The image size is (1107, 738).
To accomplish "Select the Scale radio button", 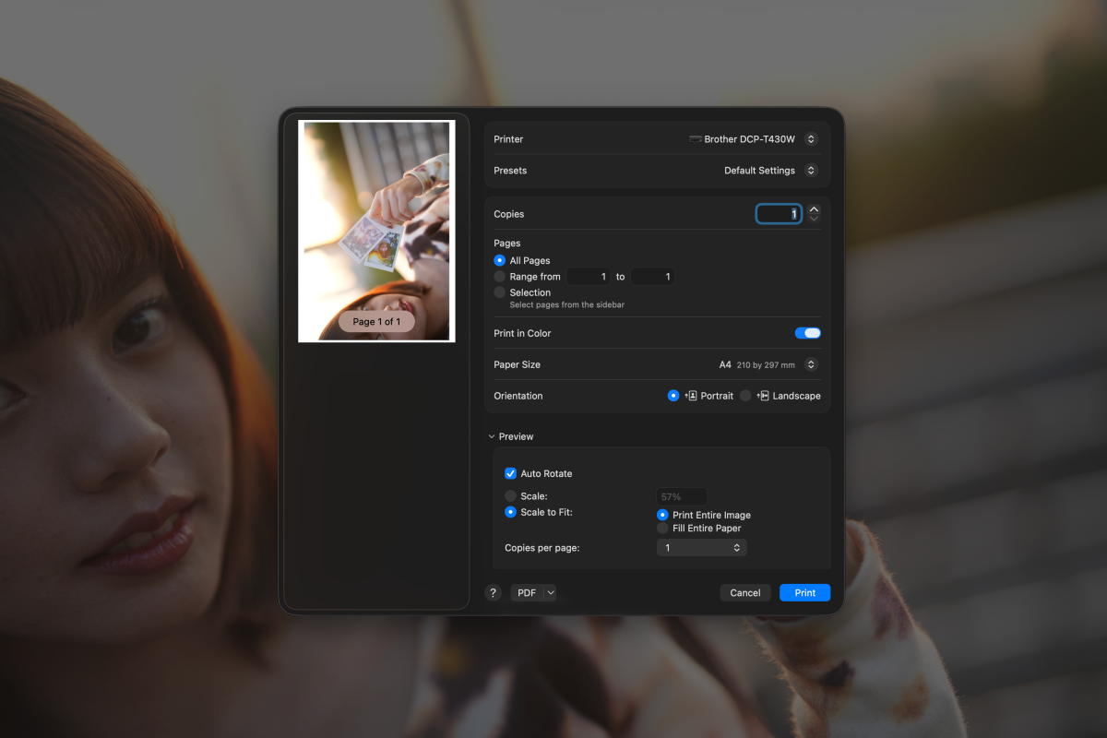I will pyautogui.click(x=510, y=496).
